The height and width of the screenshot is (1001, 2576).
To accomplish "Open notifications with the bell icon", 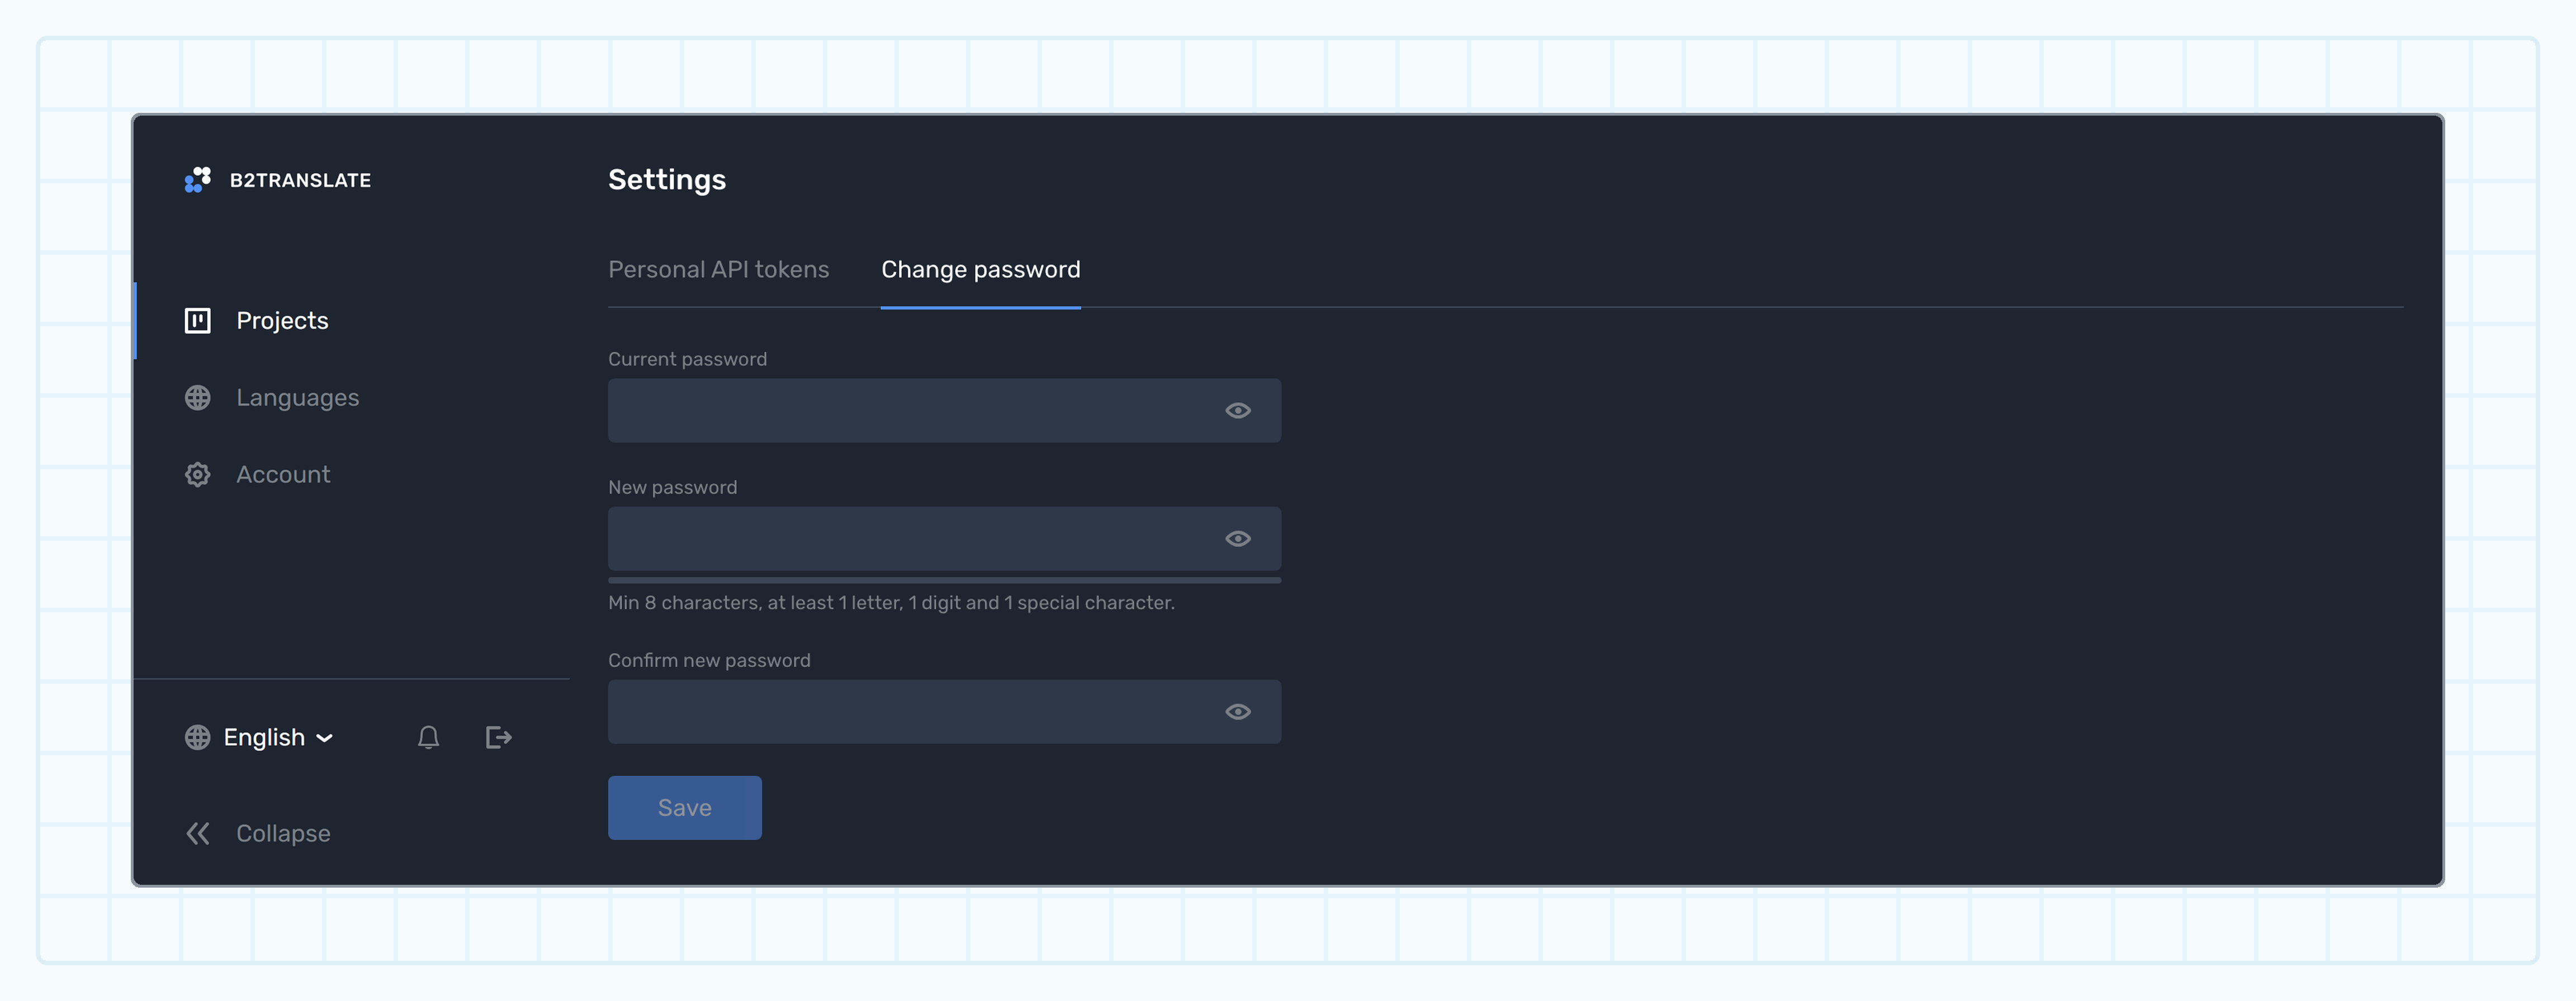I will click(x=428, y=737).
